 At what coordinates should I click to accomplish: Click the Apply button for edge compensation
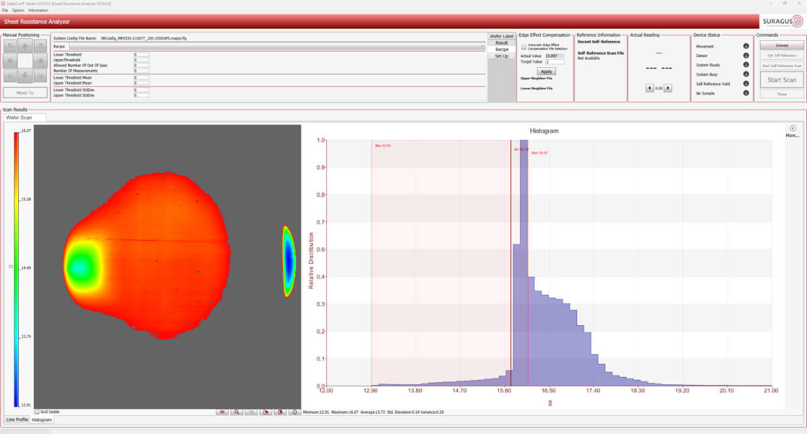[546, 71]
